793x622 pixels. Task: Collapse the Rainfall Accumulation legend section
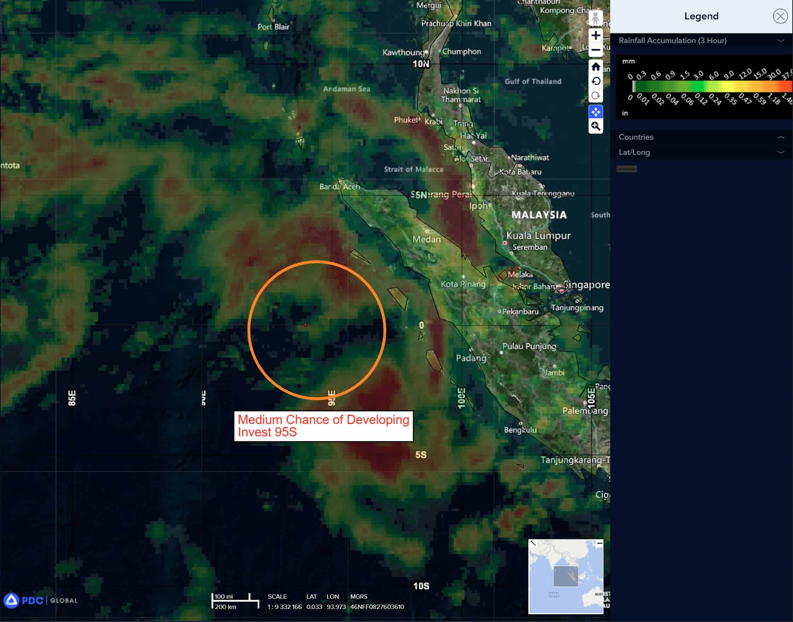(780, 40)
